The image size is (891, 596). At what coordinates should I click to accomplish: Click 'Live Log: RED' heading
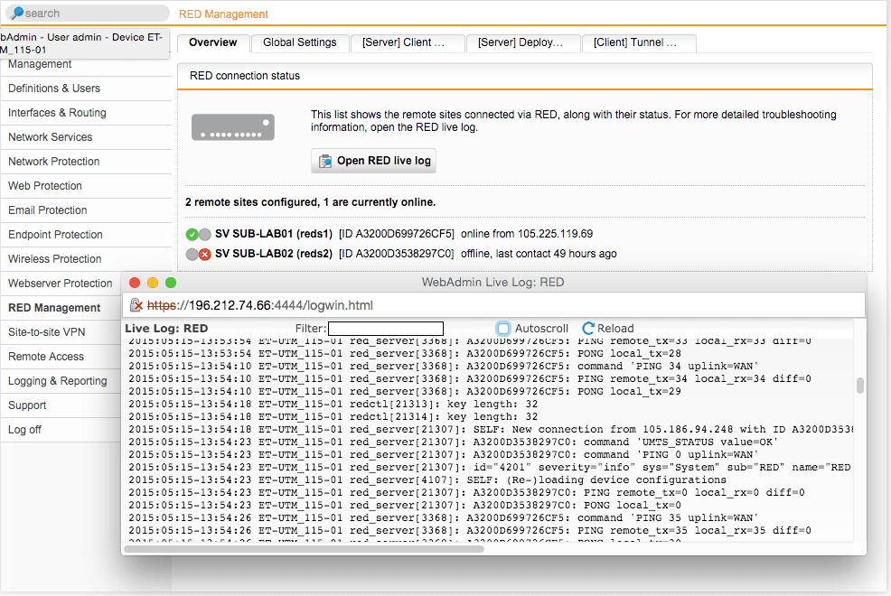point(166,329)
